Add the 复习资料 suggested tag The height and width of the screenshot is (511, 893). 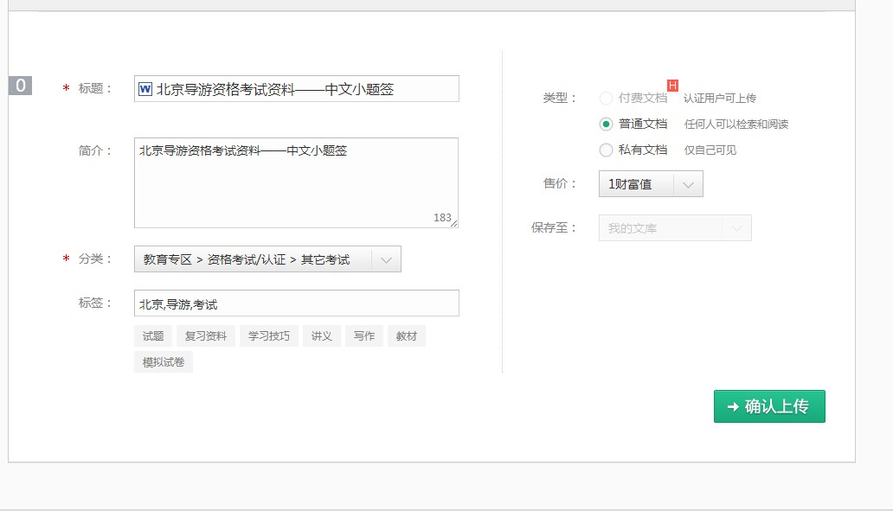pyautogui.click(x=206, y=336)
